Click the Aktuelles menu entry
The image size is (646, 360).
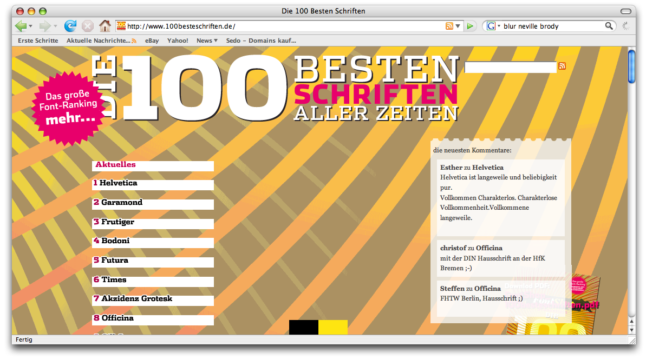153,165
